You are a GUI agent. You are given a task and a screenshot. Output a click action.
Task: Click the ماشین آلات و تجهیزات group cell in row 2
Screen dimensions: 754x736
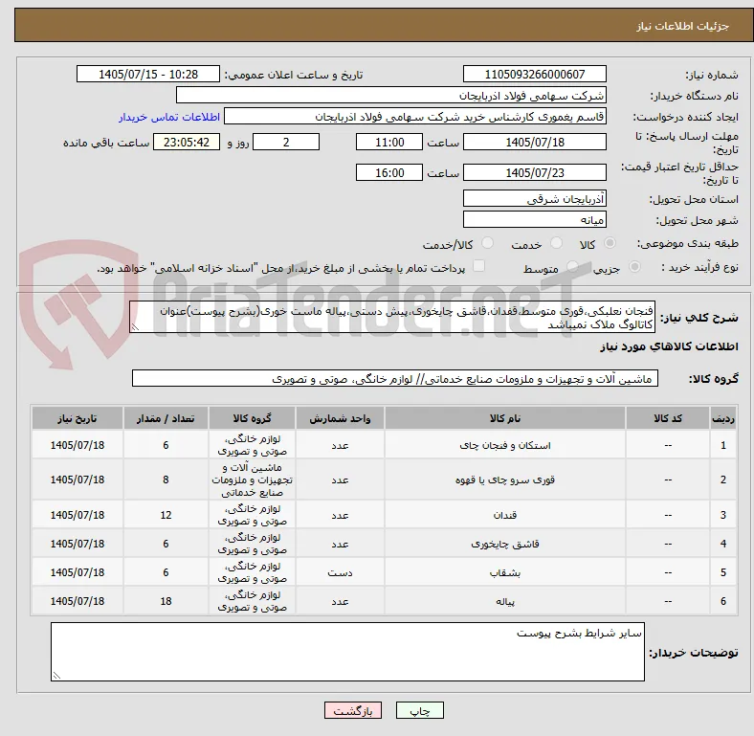click(x=252, y=480)
